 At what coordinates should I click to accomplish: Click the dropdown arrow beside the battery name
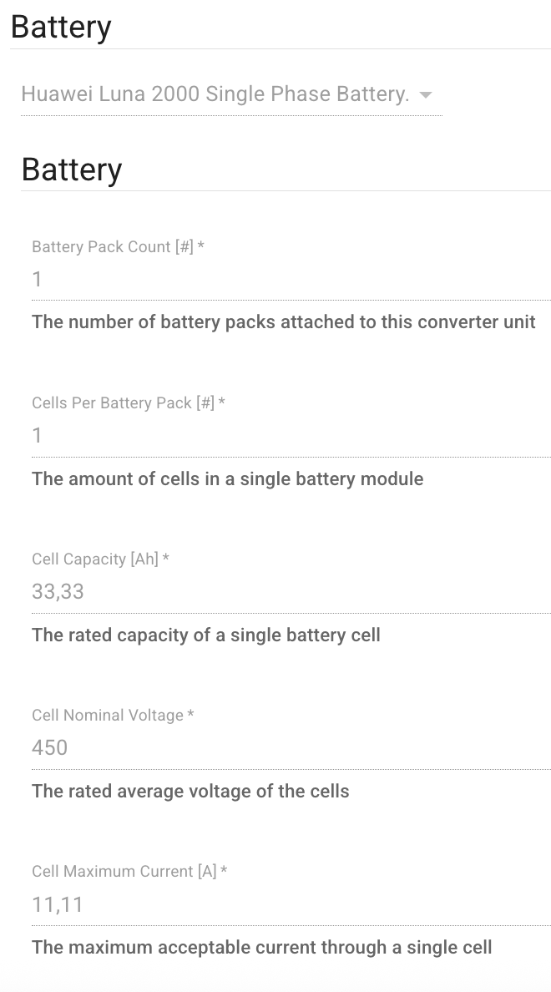tap(426, 94)
